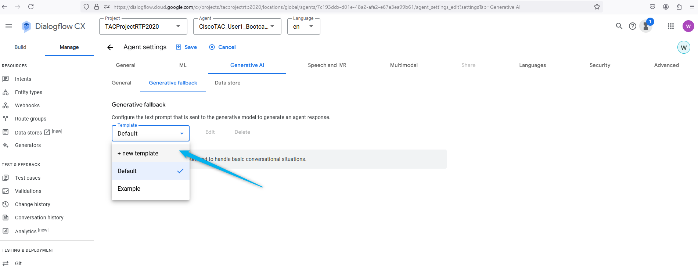Open the Google apps grid

[x=671, y=26]
